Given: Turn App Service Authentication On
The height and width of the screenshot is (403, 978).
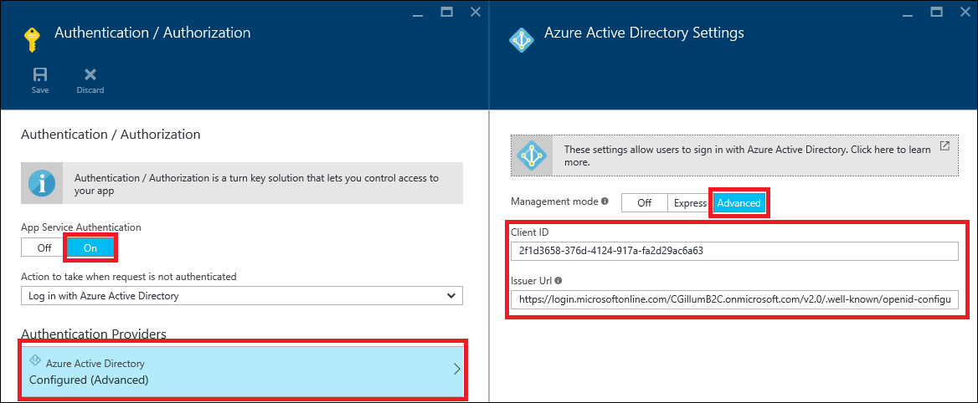Looking at the screenshot, I should coord(90,248).
